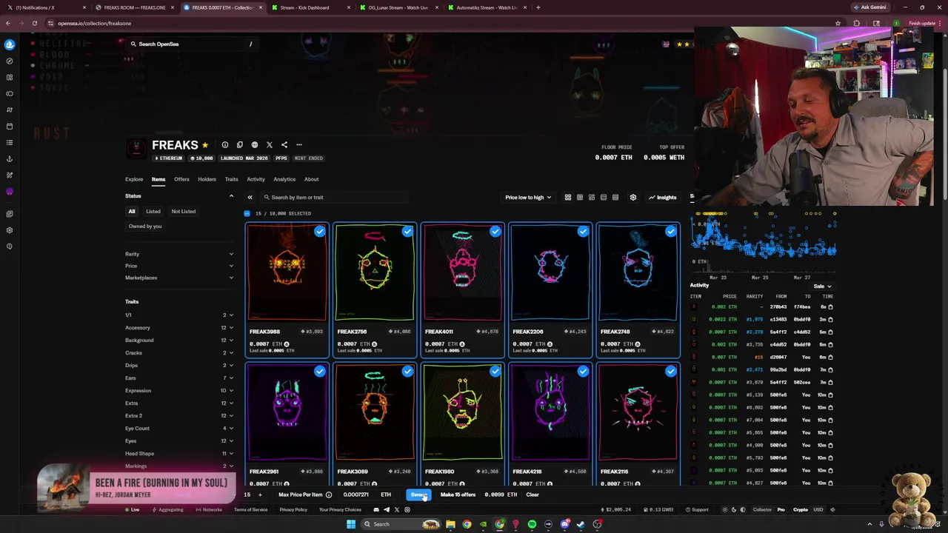The height and width of the screenshot is (533, 948).
Task: Expand the Background trait
Action: pos(179,340)
